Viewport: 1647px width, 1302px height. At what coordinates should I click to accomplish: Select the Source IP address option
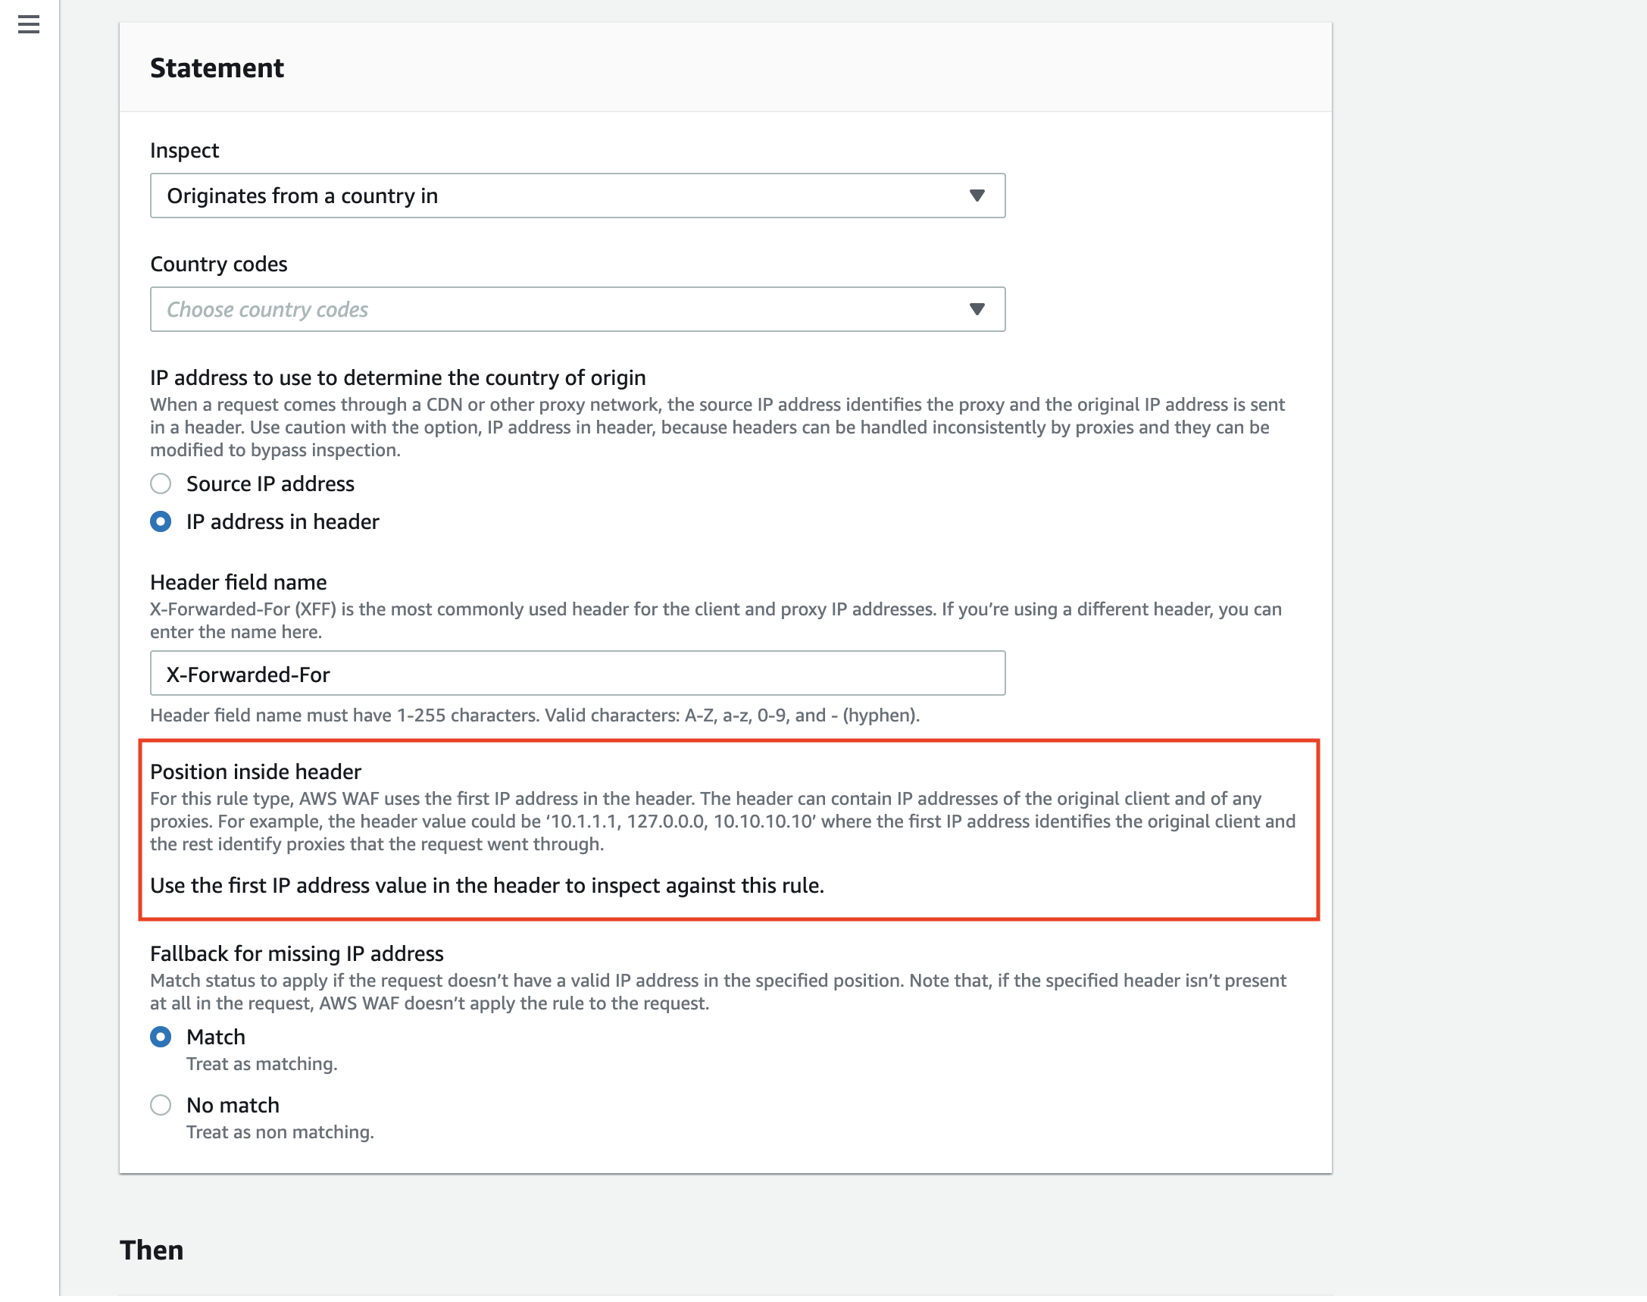tap(161, 484)
